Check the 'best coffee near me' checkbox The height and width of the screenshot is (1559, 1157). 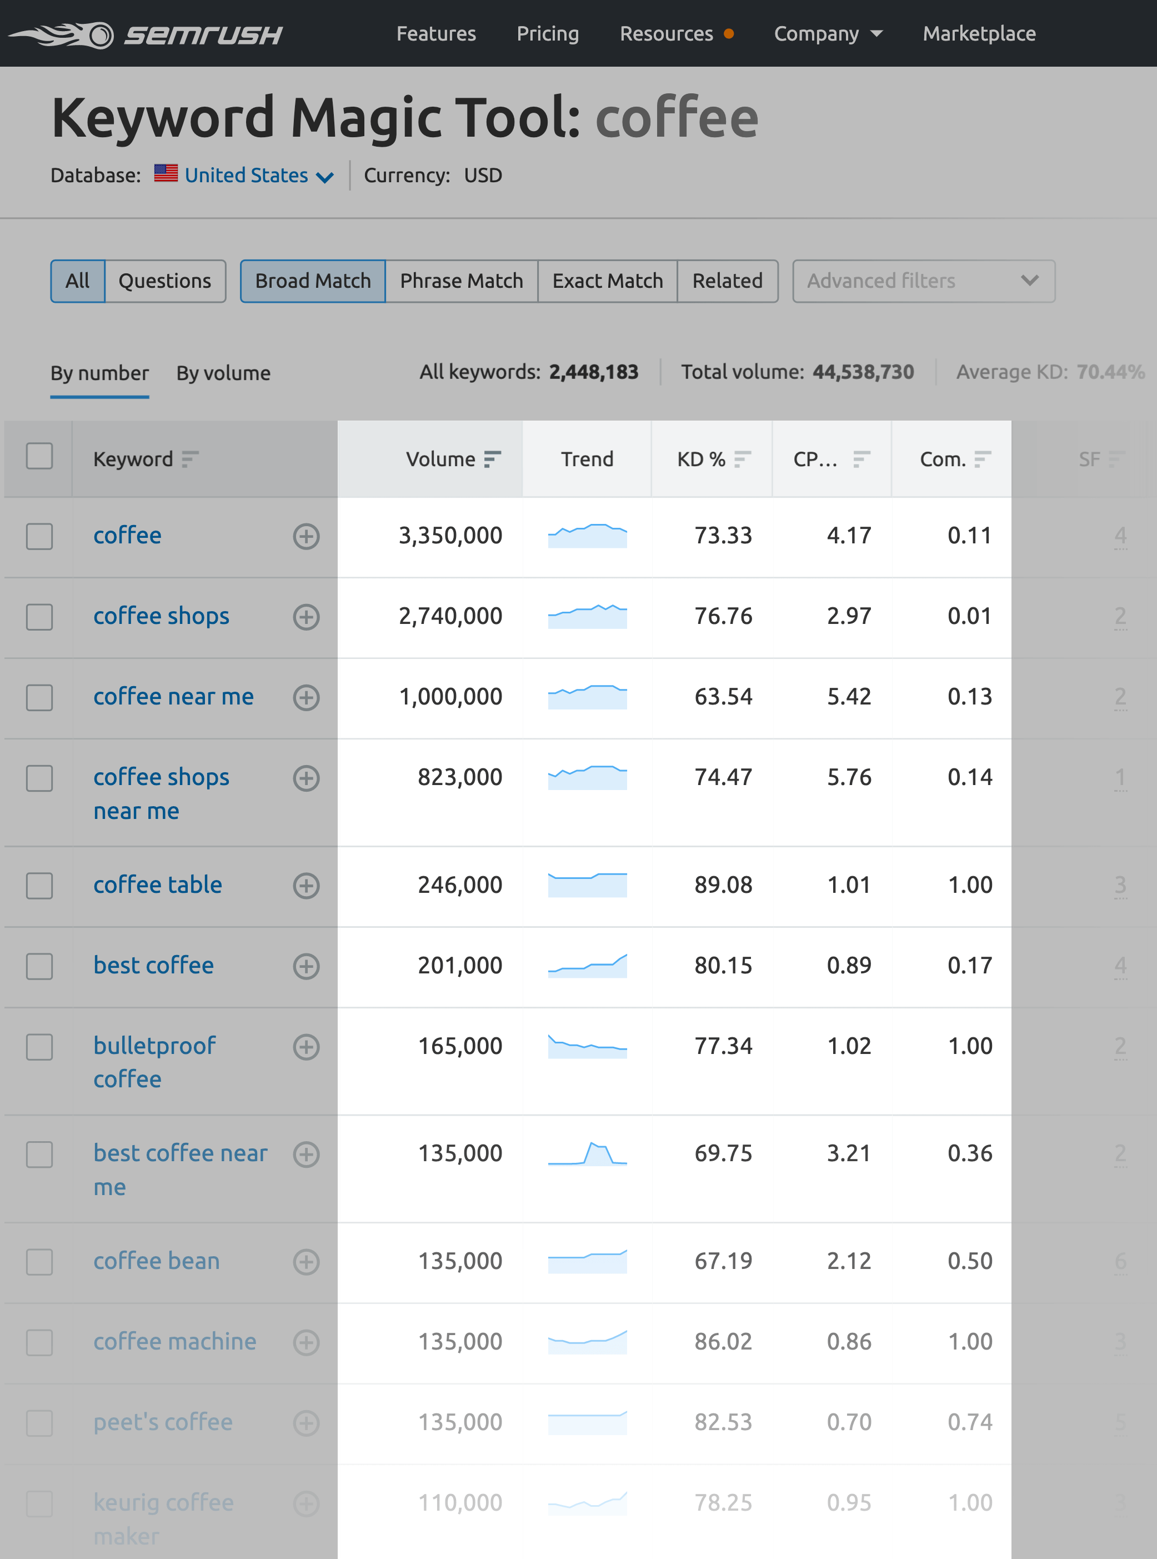39,1154
